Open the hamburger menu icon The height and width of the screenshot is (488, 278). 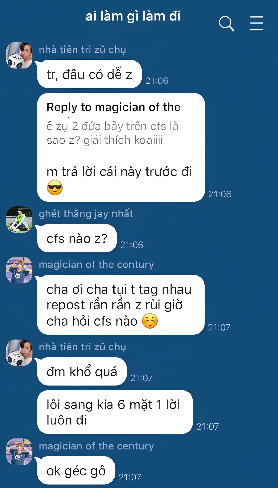256,23
